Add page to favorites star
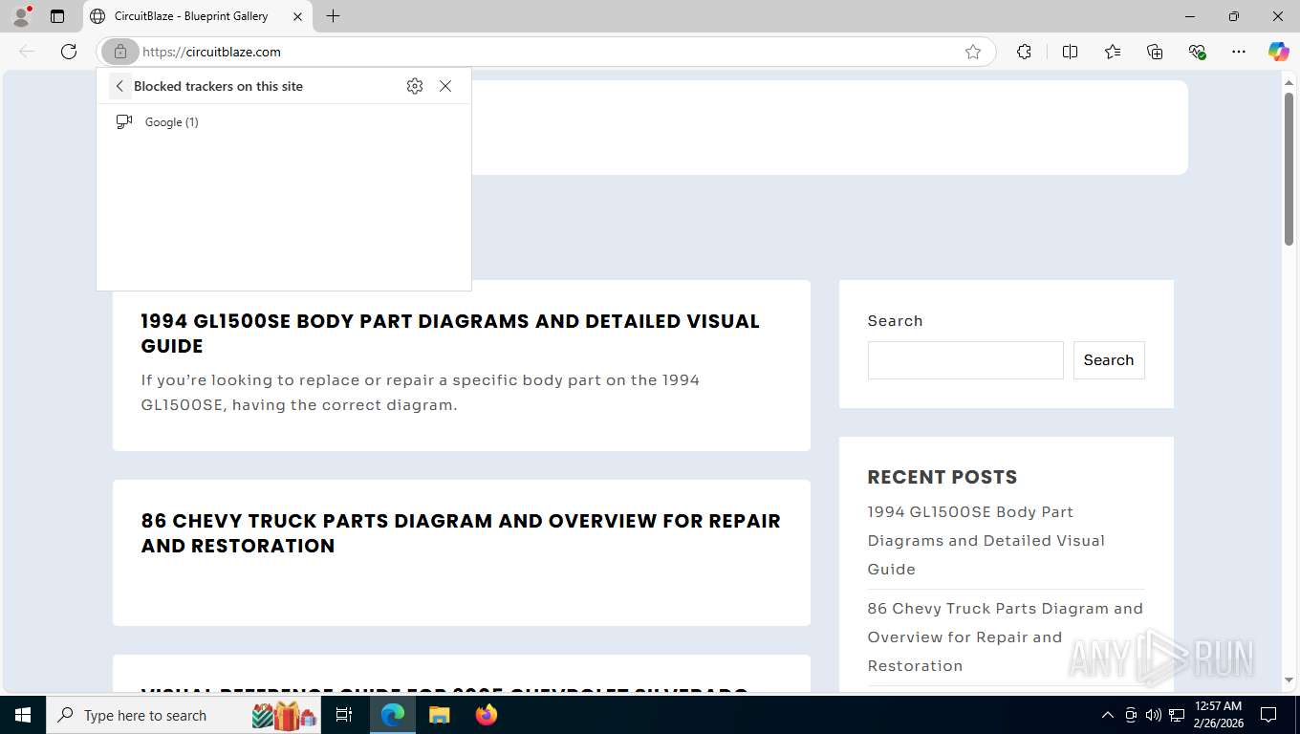Viewport: 1300px width, 734px height. click(x=973, y=52)
